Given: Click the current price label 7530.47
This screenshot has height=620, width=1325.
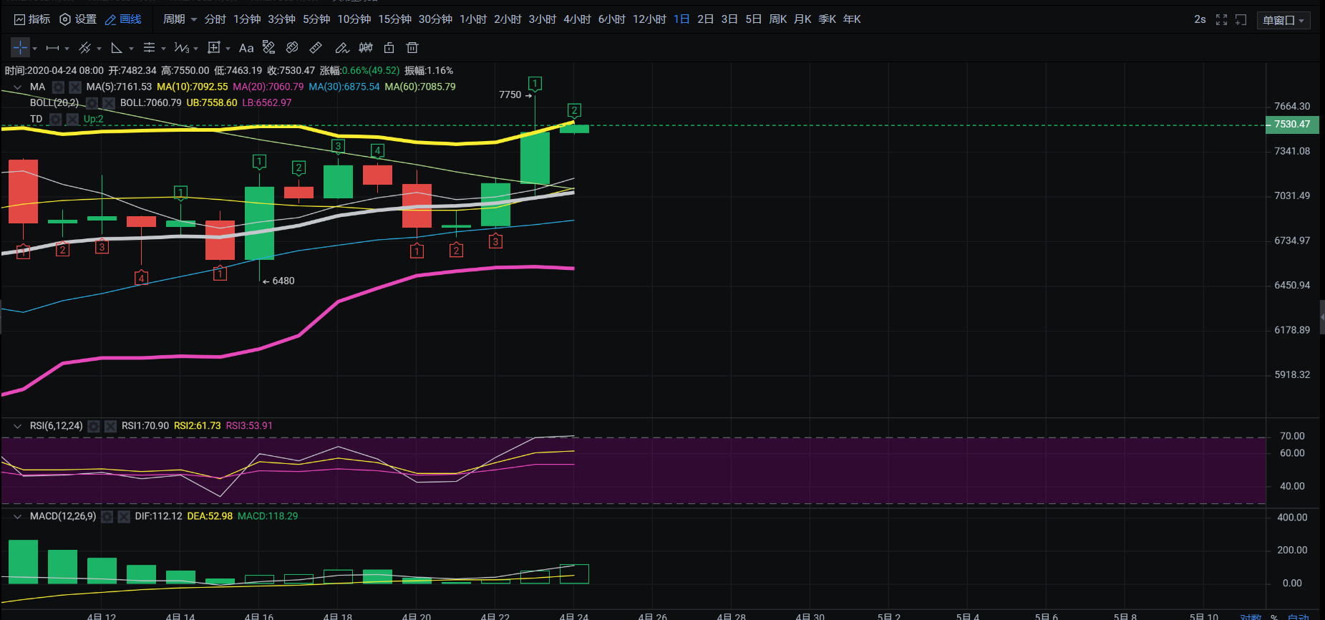Looking at the screenshot, I should click(x=1292, y=125).
